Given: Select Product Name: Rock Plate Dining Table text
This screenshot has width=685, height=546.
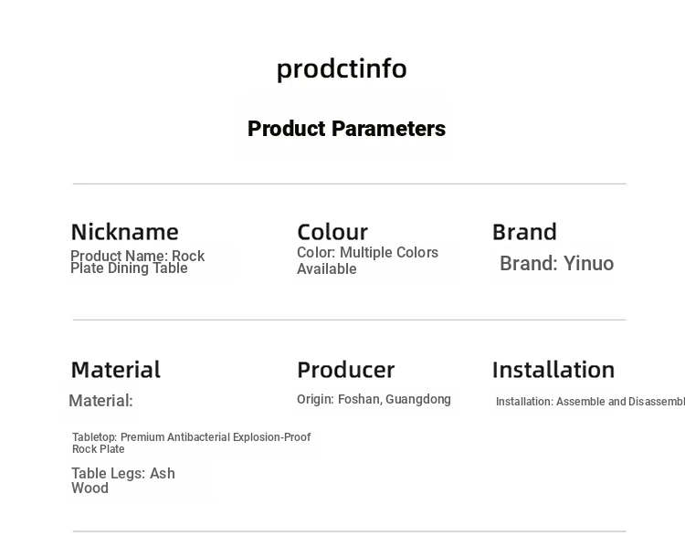Looking at the screenshot, I should coord(138,262).
